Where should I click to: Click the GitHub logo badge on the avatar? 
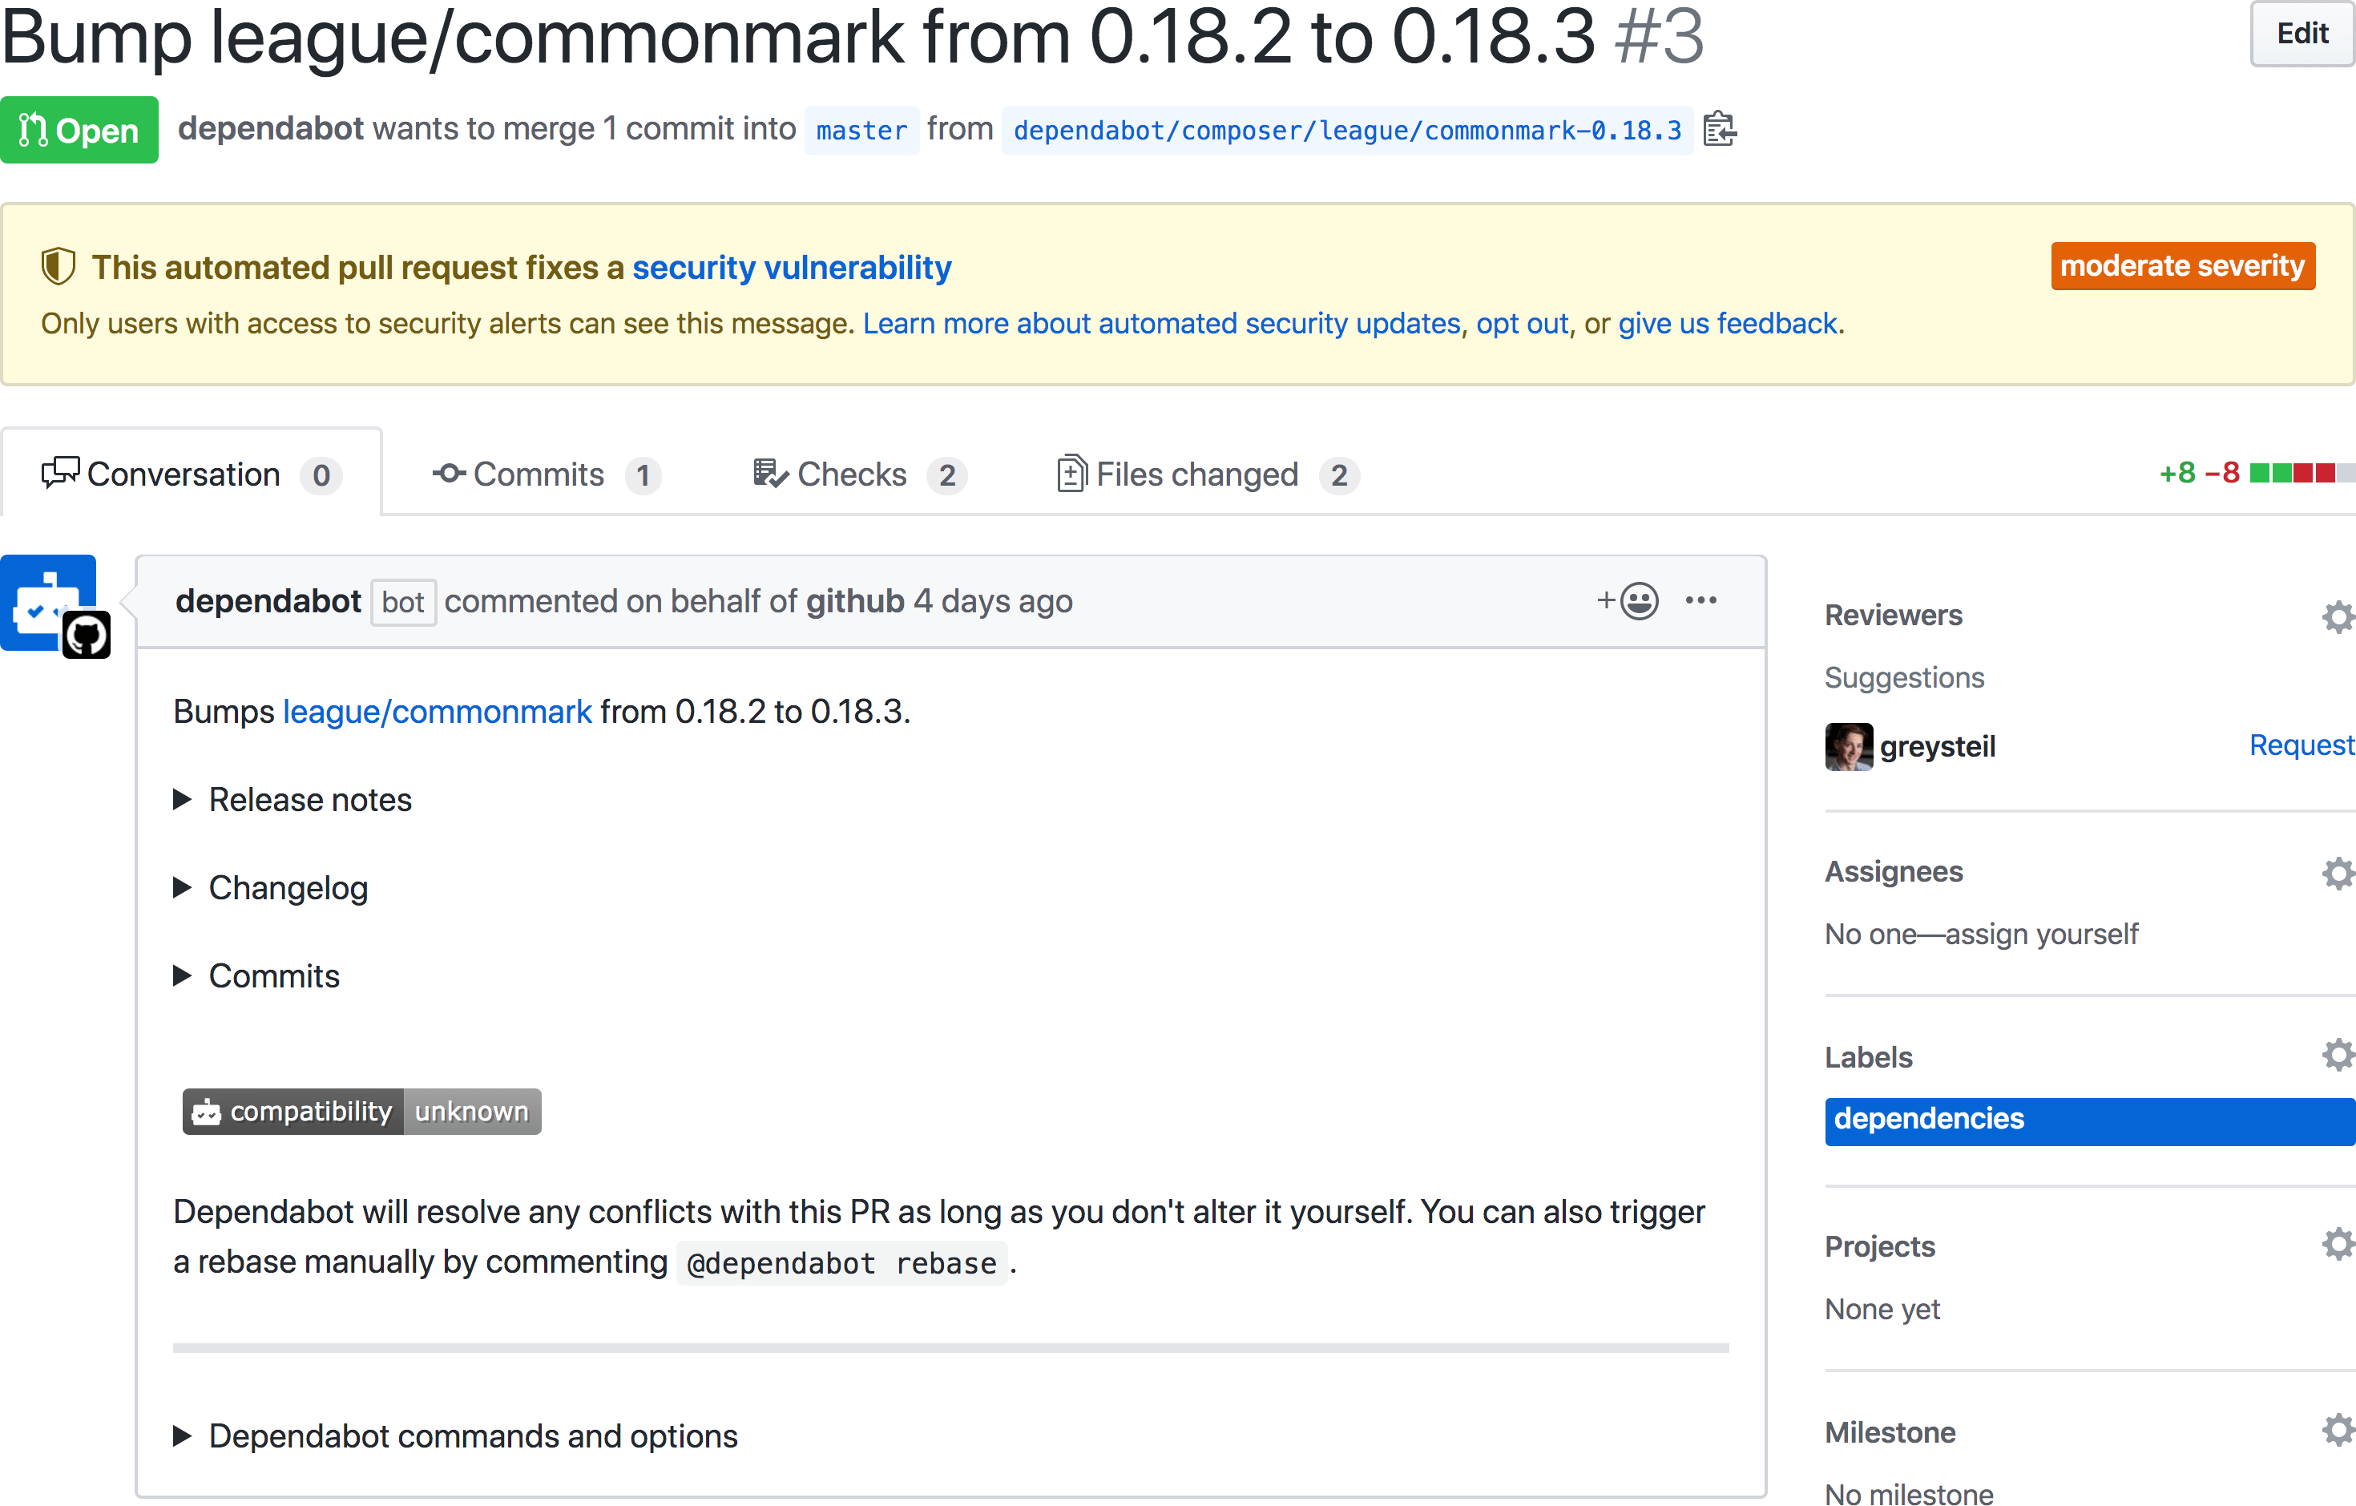(x=86, y=634)
